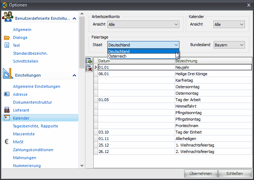Open Dokumentenstruktur settings
Viewport: 254px width, 180px height.
[x=32, y=102]
